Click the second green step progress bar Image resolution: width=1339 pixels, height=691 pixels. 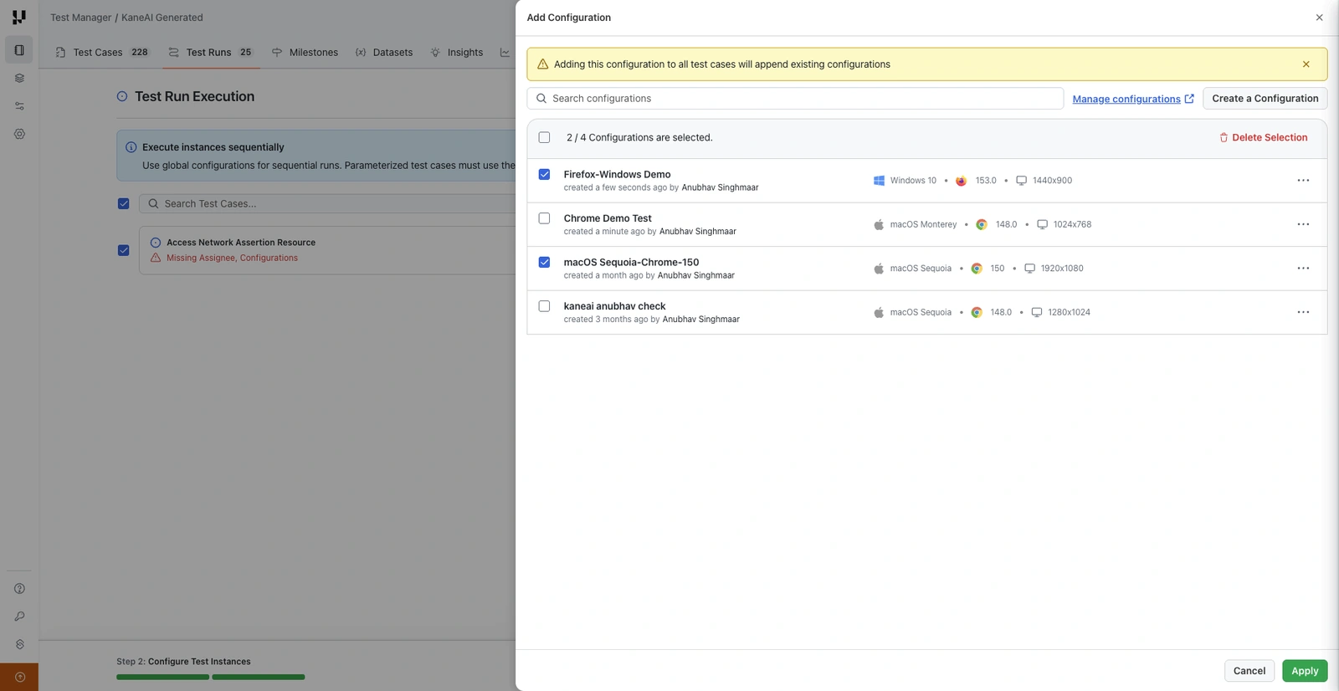[259, 677]
